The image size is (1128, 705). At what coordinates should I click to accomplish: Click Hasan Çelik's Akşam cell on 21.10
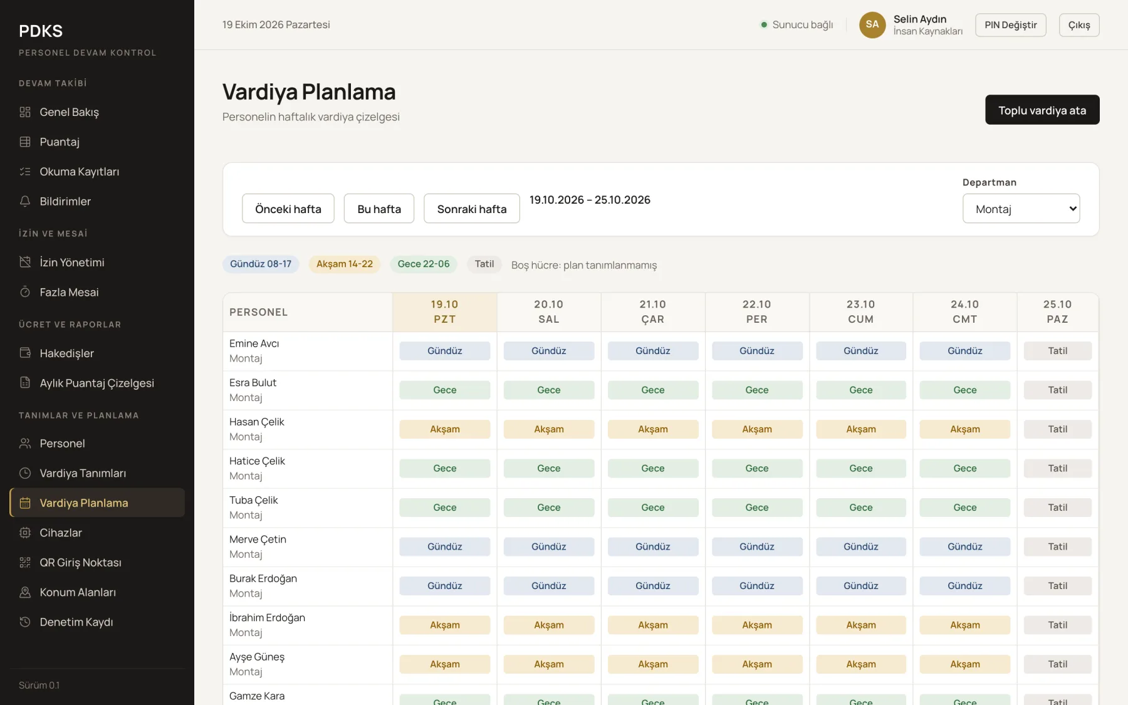click(653, 429)
